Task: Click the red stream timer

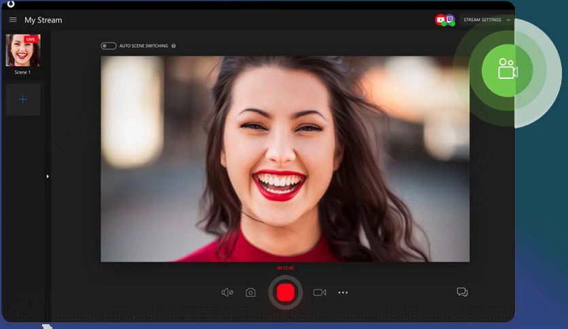Action: pos(285,268)
